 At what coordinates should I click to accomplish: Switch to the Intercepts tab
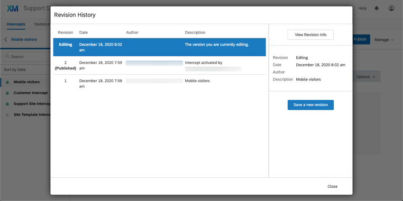tap(16, 24)
